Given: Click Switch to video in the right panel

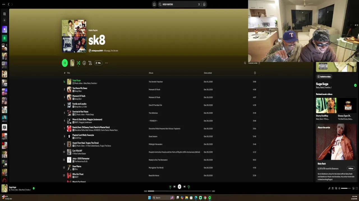Looking at the screenshot, I should click(324, 76).
